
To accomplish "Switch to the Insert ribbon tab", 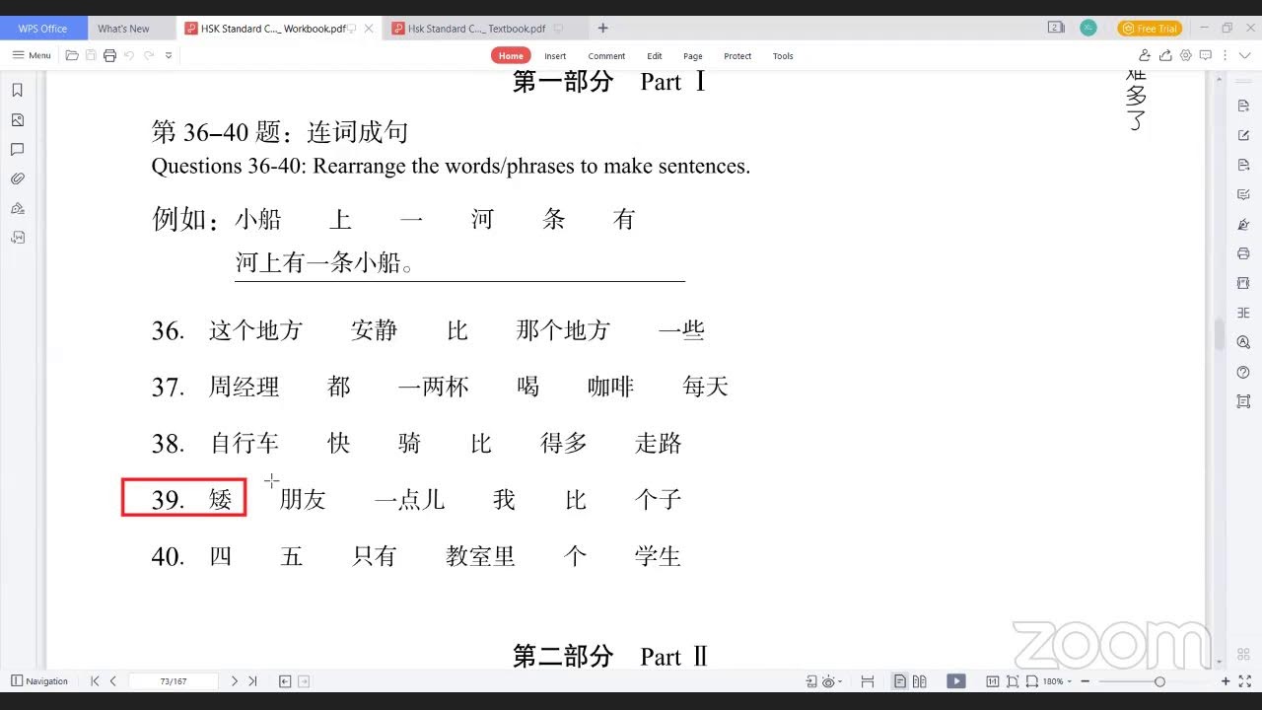I will [555, 56].
